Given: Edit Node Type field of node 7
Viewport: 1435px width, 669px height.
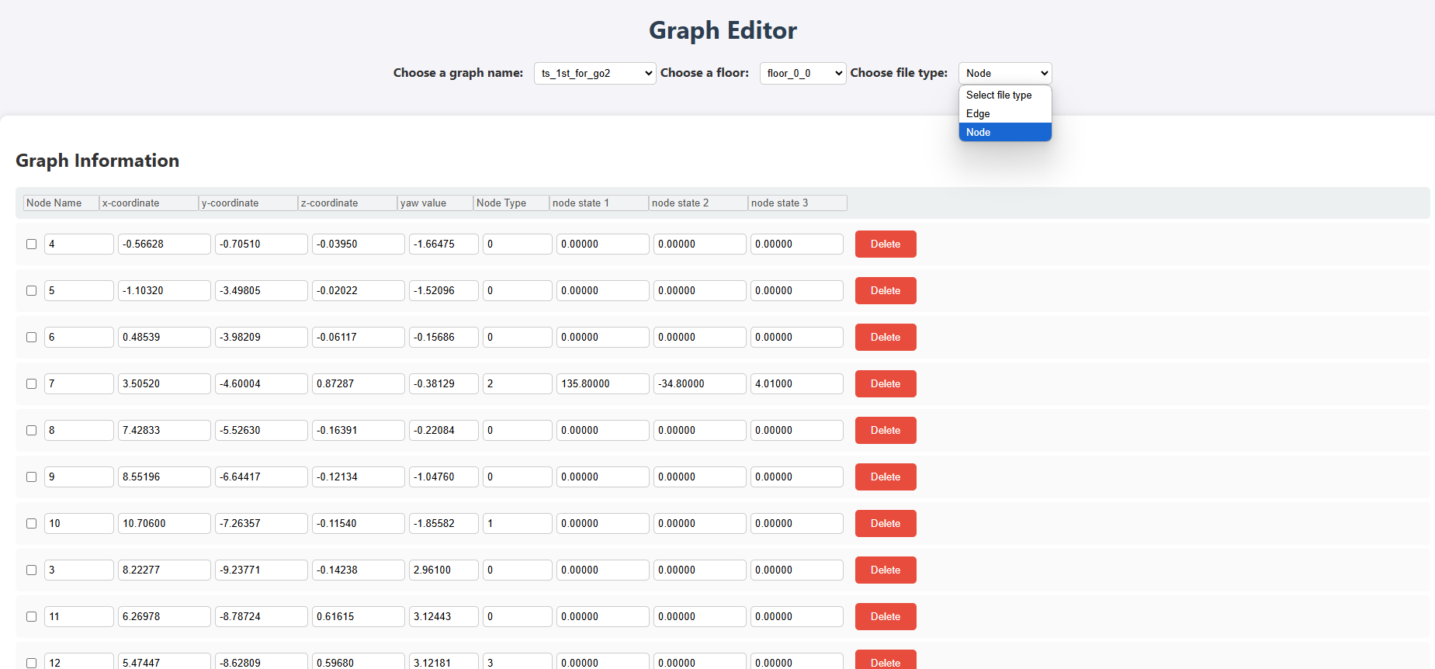Looking at the screenshot, I should click(518, 383).
